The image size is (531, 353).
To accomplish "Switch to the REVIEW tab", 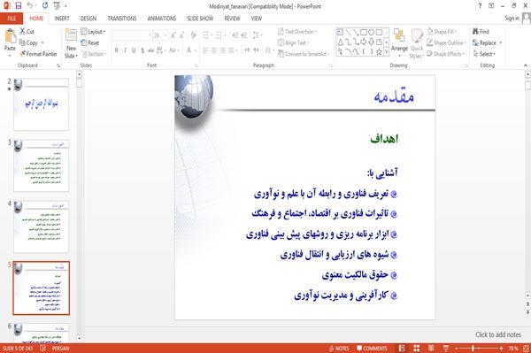I will (x=232, y=19).
